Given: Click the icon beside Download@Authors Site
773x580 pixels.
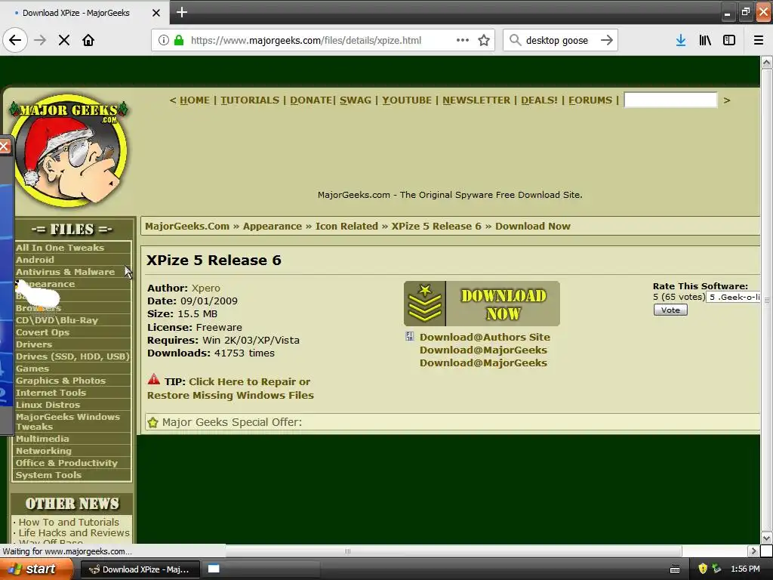Looking at the screenshot, I should point(410,336).
